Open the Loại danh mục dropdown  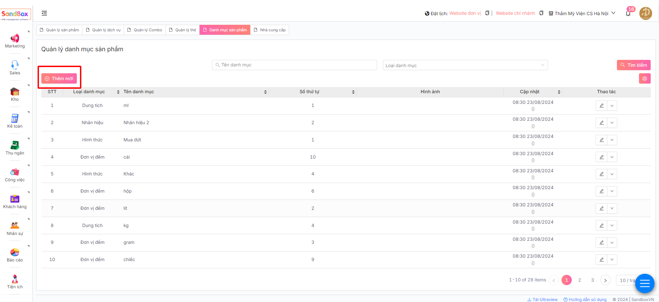click(x=465, y=65)
